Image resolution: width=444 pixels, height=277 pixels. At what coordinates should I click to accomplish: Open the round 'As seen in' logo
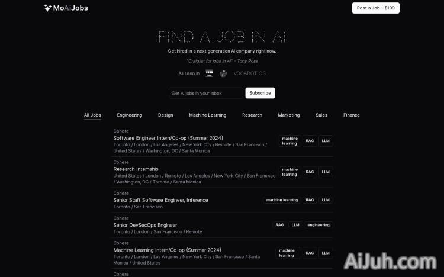[x=223, y=73]
